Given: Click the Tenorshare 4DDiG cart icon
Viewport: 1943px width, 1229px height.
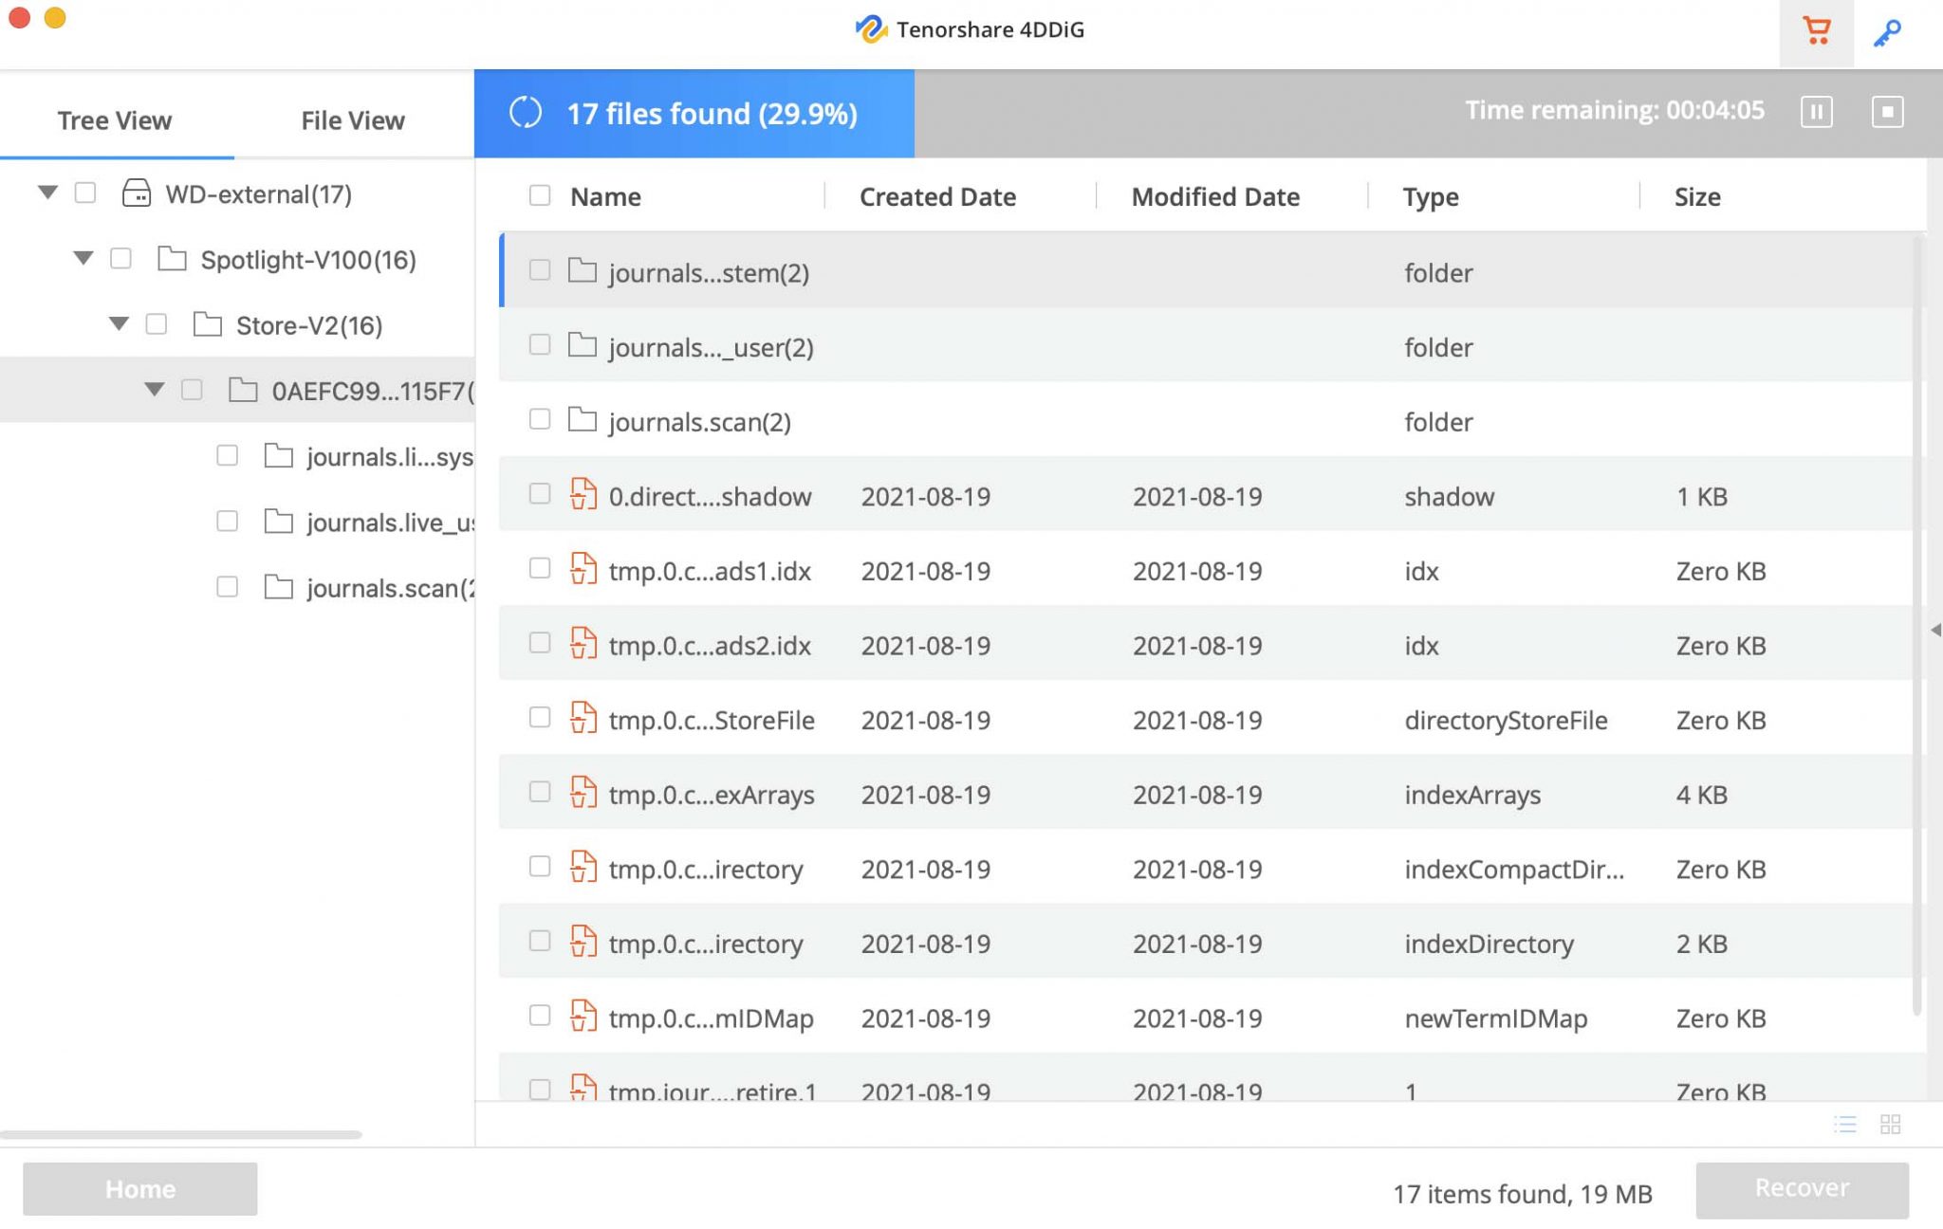Looking at the screenshot, I should [x=1817, y=28].
